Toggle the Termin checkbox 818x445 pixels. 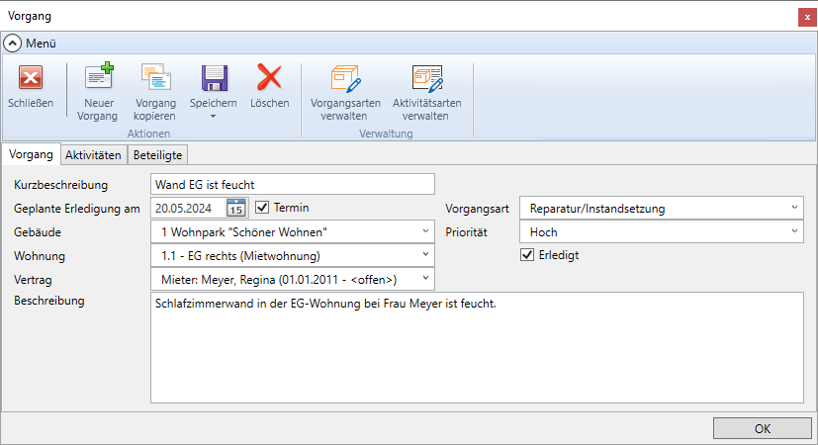(x=262, y=208)
